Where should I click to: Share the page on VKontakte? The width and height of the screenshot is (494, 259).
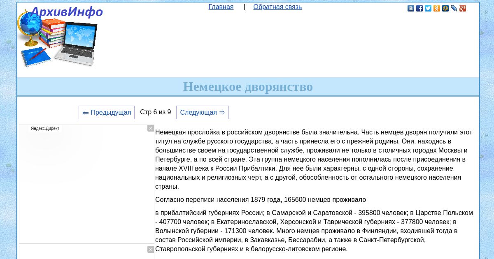pos(411,8)
